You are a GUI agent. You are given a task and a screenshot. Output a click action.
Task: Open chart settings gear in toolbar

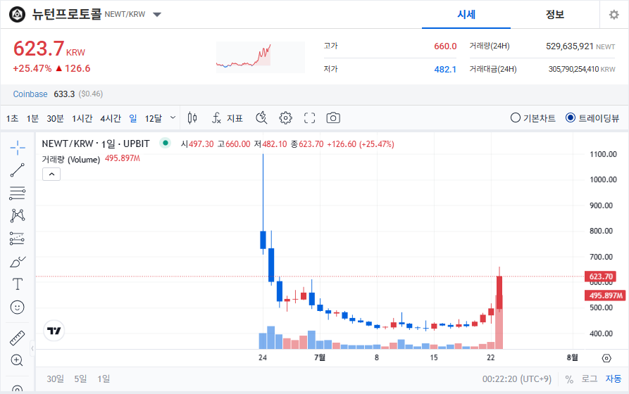pyautogui.click(x=285, y=118)
